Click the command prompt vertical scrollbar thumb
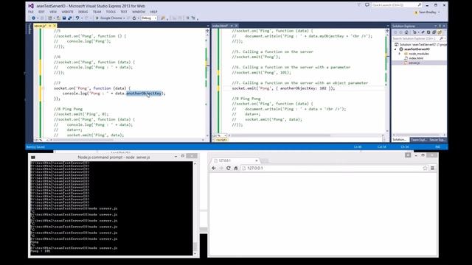472x265 pixels. [195, 247]
